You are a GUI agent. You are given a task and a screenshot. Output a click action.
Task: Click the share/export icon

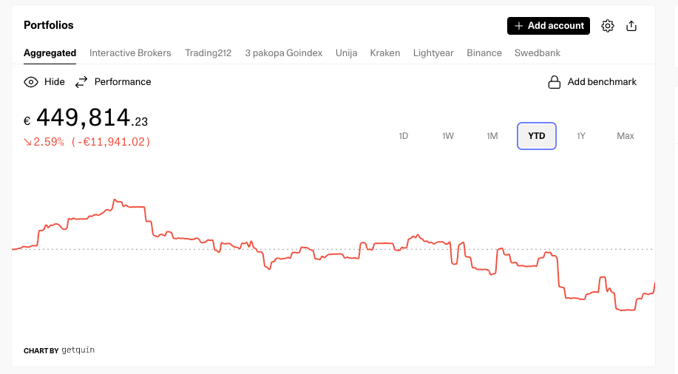coord(631,26)
